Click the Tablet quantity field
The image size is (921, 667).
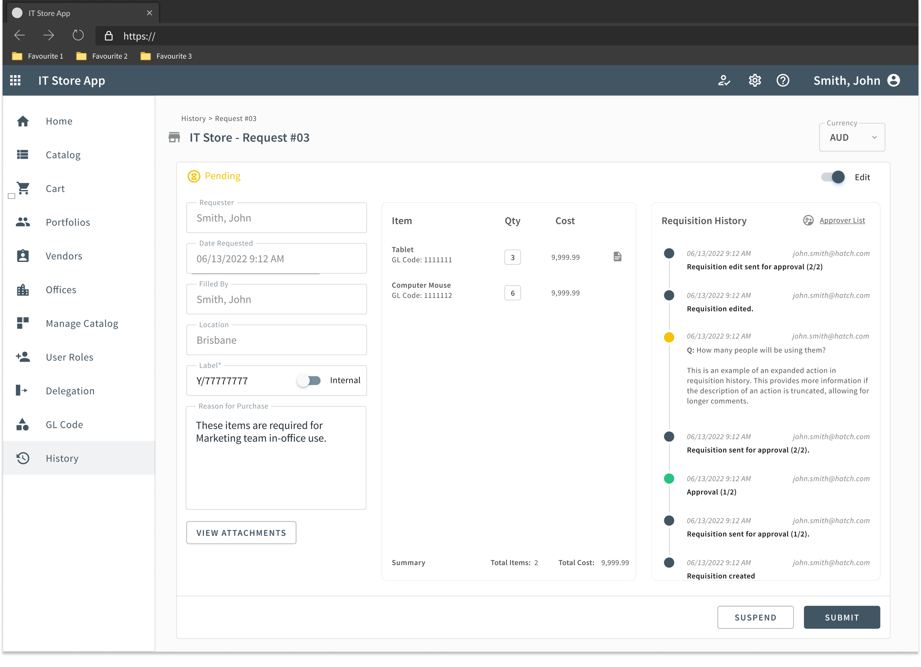tap(512, 257)
